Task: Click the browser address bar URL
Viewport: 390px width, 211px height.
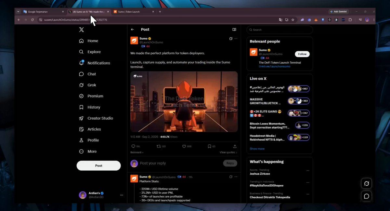Action: [x=76, y=20]
